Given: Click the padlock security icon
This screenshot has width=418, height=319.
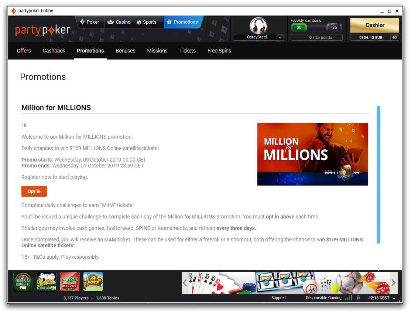Looking at the screenshot, I should 358,298.
